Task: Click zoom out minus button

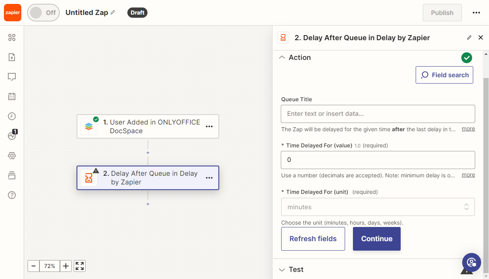Action: coord(34,266)
